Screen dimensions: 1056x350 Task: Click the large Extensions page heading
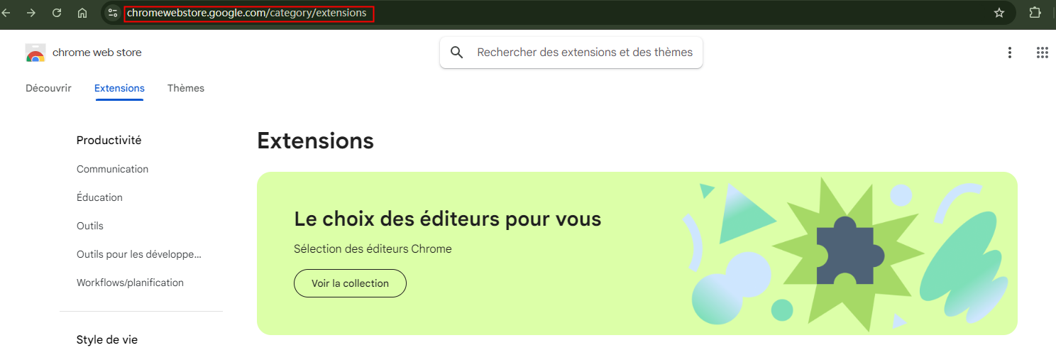pyautogui.click(x=315, y=141)
